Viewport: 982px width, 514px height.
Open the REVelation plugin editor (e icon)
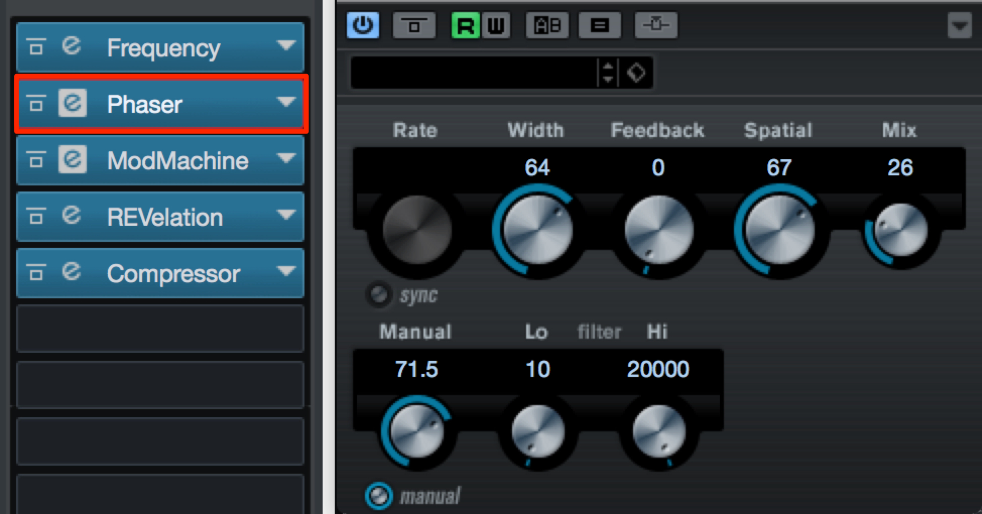(x=71, y=216)
